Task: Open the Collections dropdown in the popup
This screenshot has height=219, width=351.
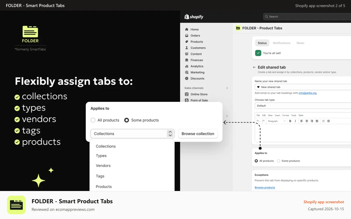Action: point(133,134)
